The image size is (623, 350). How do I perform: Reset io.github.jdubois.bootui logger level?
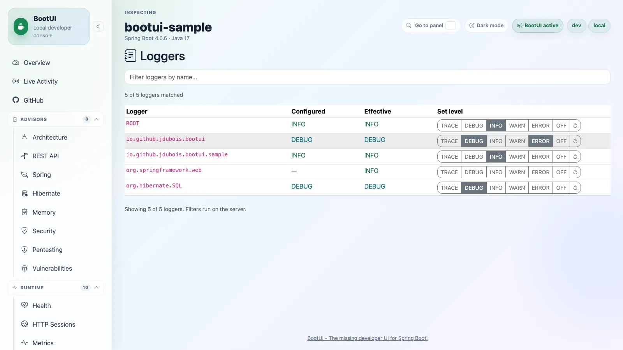tap(575, 141)
